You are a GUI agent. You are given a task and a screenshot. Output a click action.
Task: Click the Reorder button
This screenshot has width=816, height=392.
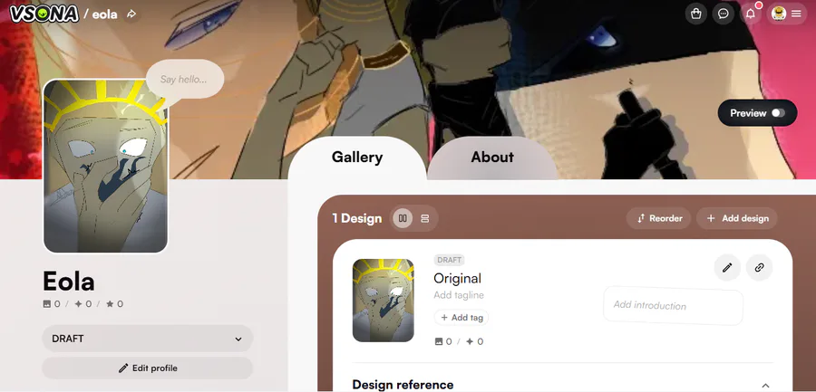659,218
